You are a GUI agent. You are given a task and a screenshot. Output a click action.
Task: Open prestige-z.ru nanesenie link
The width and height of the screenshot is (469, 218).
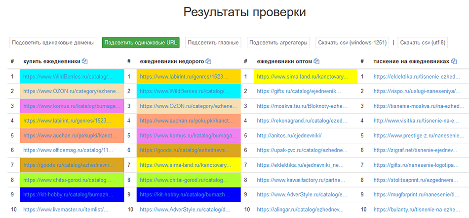[419, 135]
